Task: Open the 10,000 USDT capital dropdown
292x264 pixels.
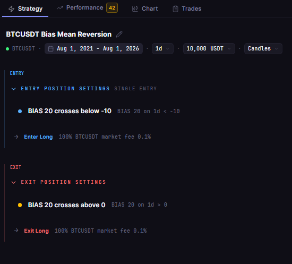Action: point(209,49)
